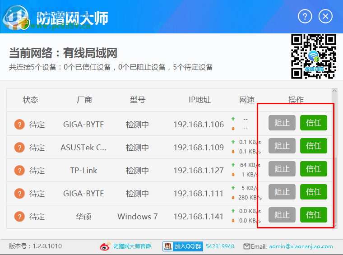Block the ASUSTek device 192.168.1.109
This screenshot has height=255, width=343.
[x=282, y=146]
